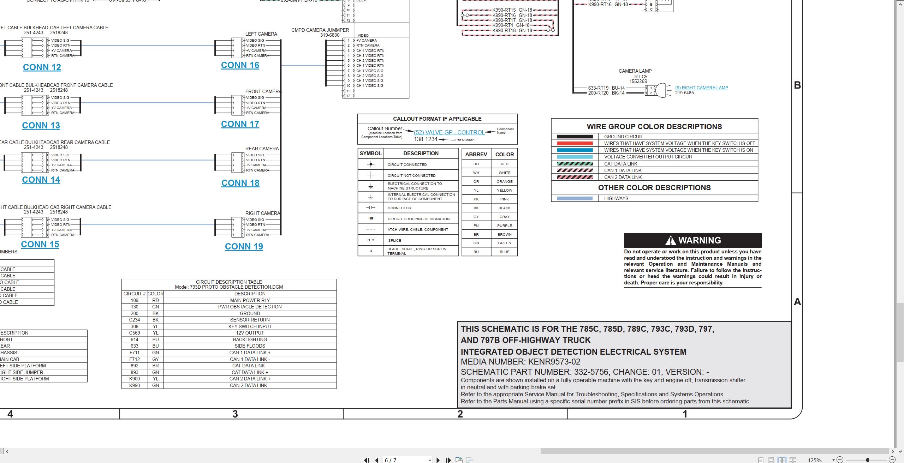
Task: Click the (9) RIGHT CAMERA LAMP link
Action: (x=701, y=88)
